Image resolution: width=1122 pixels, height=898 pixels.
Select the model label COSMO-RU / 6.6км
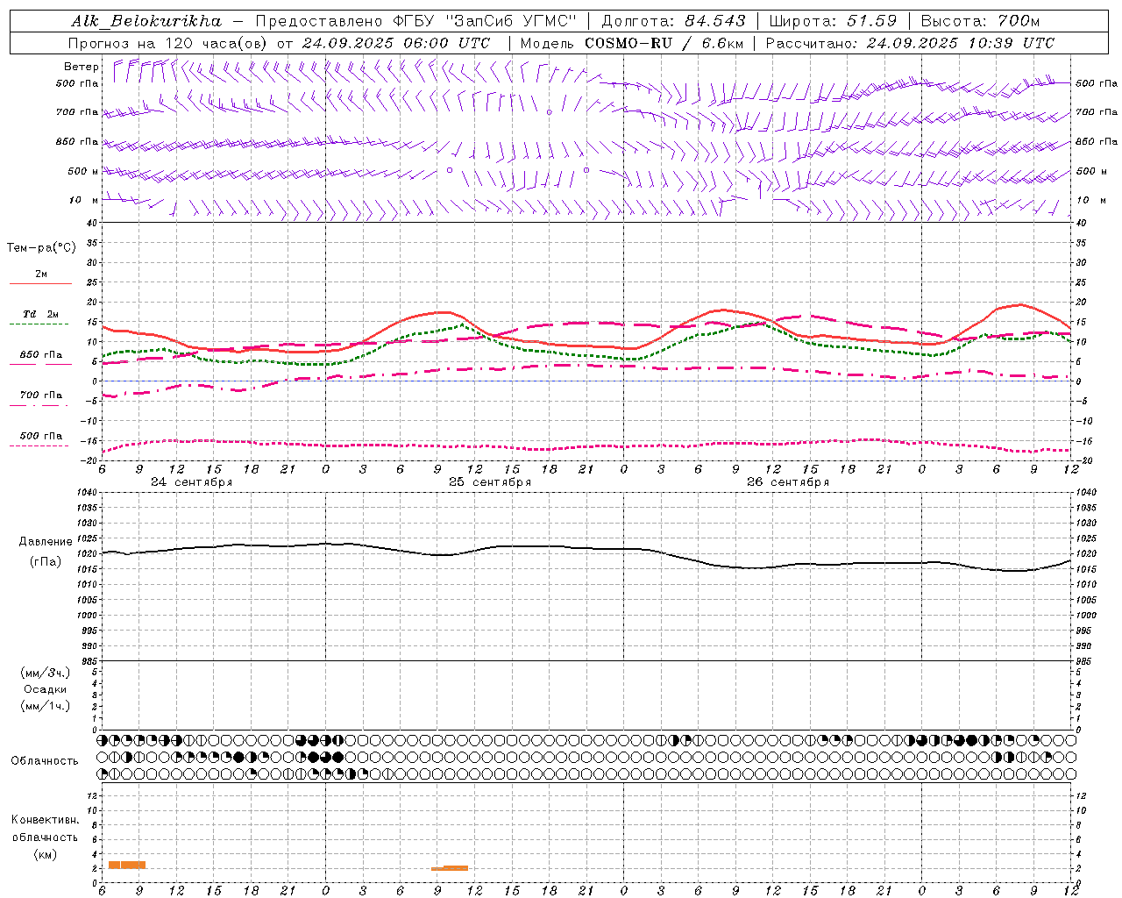tap(664, 43)
